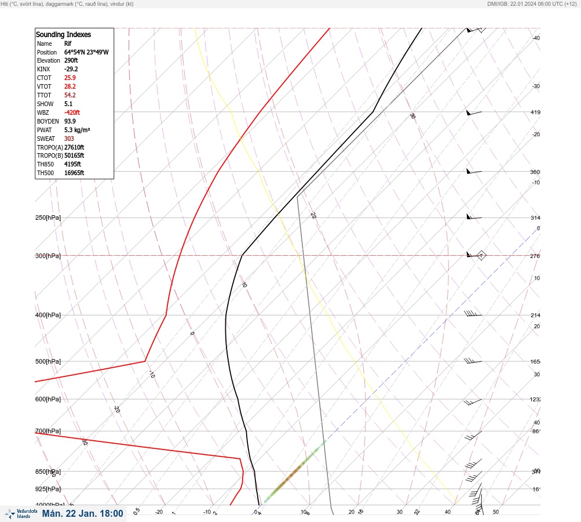This screenshot has width=581, height=522.
Task: Click the bottom axis temperature label 30
Action: pyautogui.click(x=400, y=512)
